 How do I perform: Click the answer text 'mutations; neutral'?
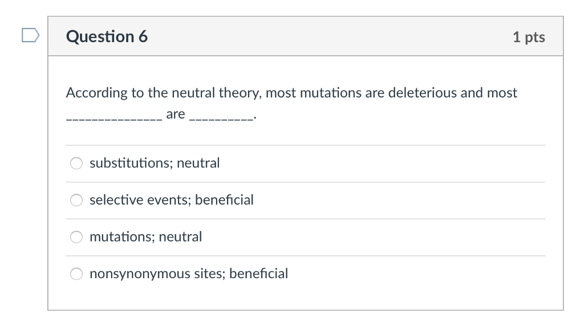[145, 237]
